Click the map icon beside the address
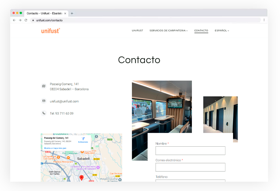The width and height of the screenshot is (280, 191). pyautogui.click(x=44, y=86)
